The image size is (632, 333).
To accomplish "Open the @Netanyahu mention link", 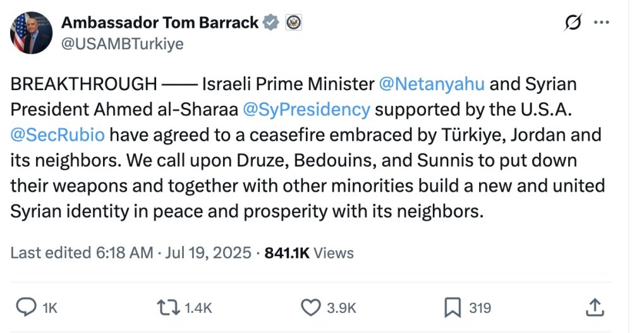I will click(432, 84).
